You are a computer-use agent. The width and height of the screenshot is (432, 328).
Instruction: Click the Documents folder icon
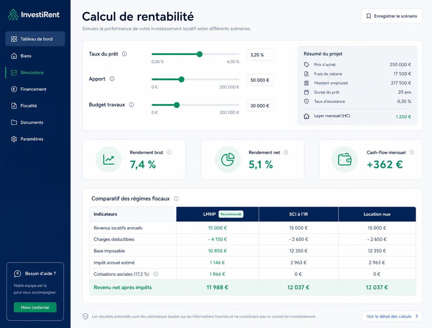pos(14,122)
